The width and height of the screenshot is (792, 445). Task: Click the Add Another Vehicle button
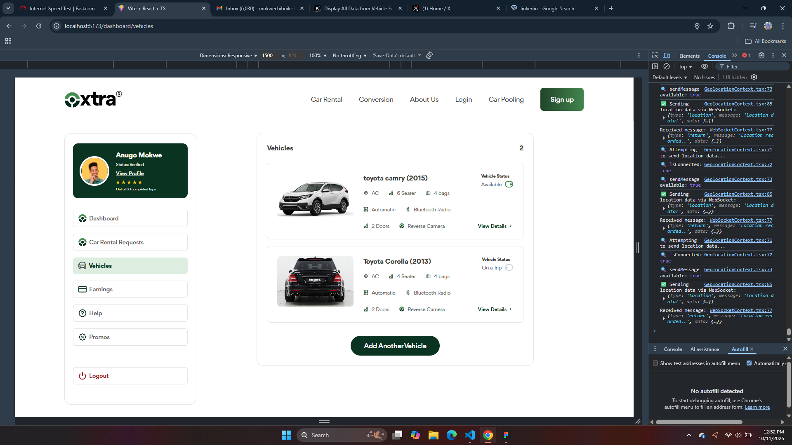click(395, 346)
